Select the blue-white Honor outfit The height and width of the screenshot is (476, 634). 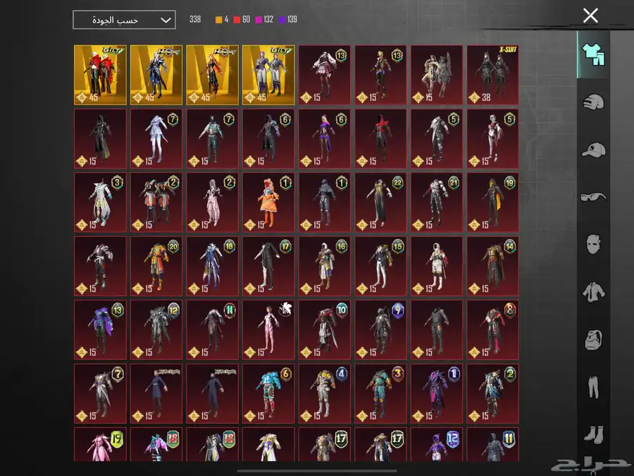pos(156,75)
